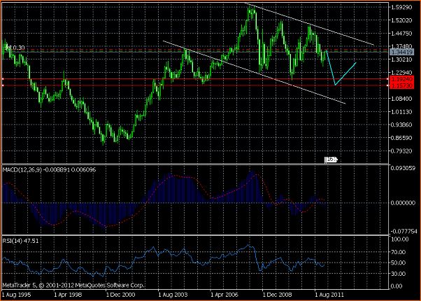Screen dimensions: 421x301
Task: Click the RSI 30.00 level label
Action: tap(399, 274)
